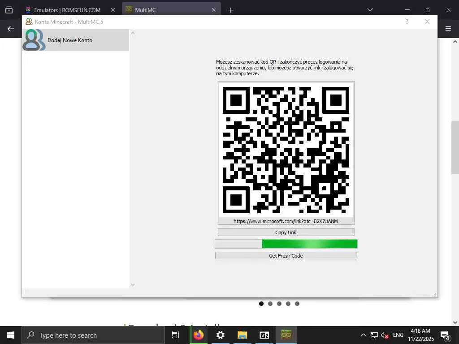The width and height of the screenshot is (459, 344).
Task: Click the MultiMC icon in dialog title bar
Action: point(29,21)
